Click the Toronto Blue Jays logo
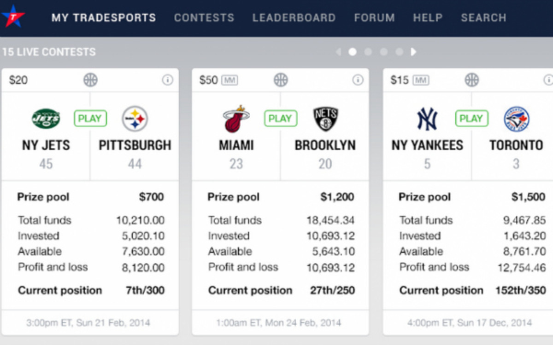Image resolution: width=553 pixels, height=345 pixels. [x=516, y=118]
